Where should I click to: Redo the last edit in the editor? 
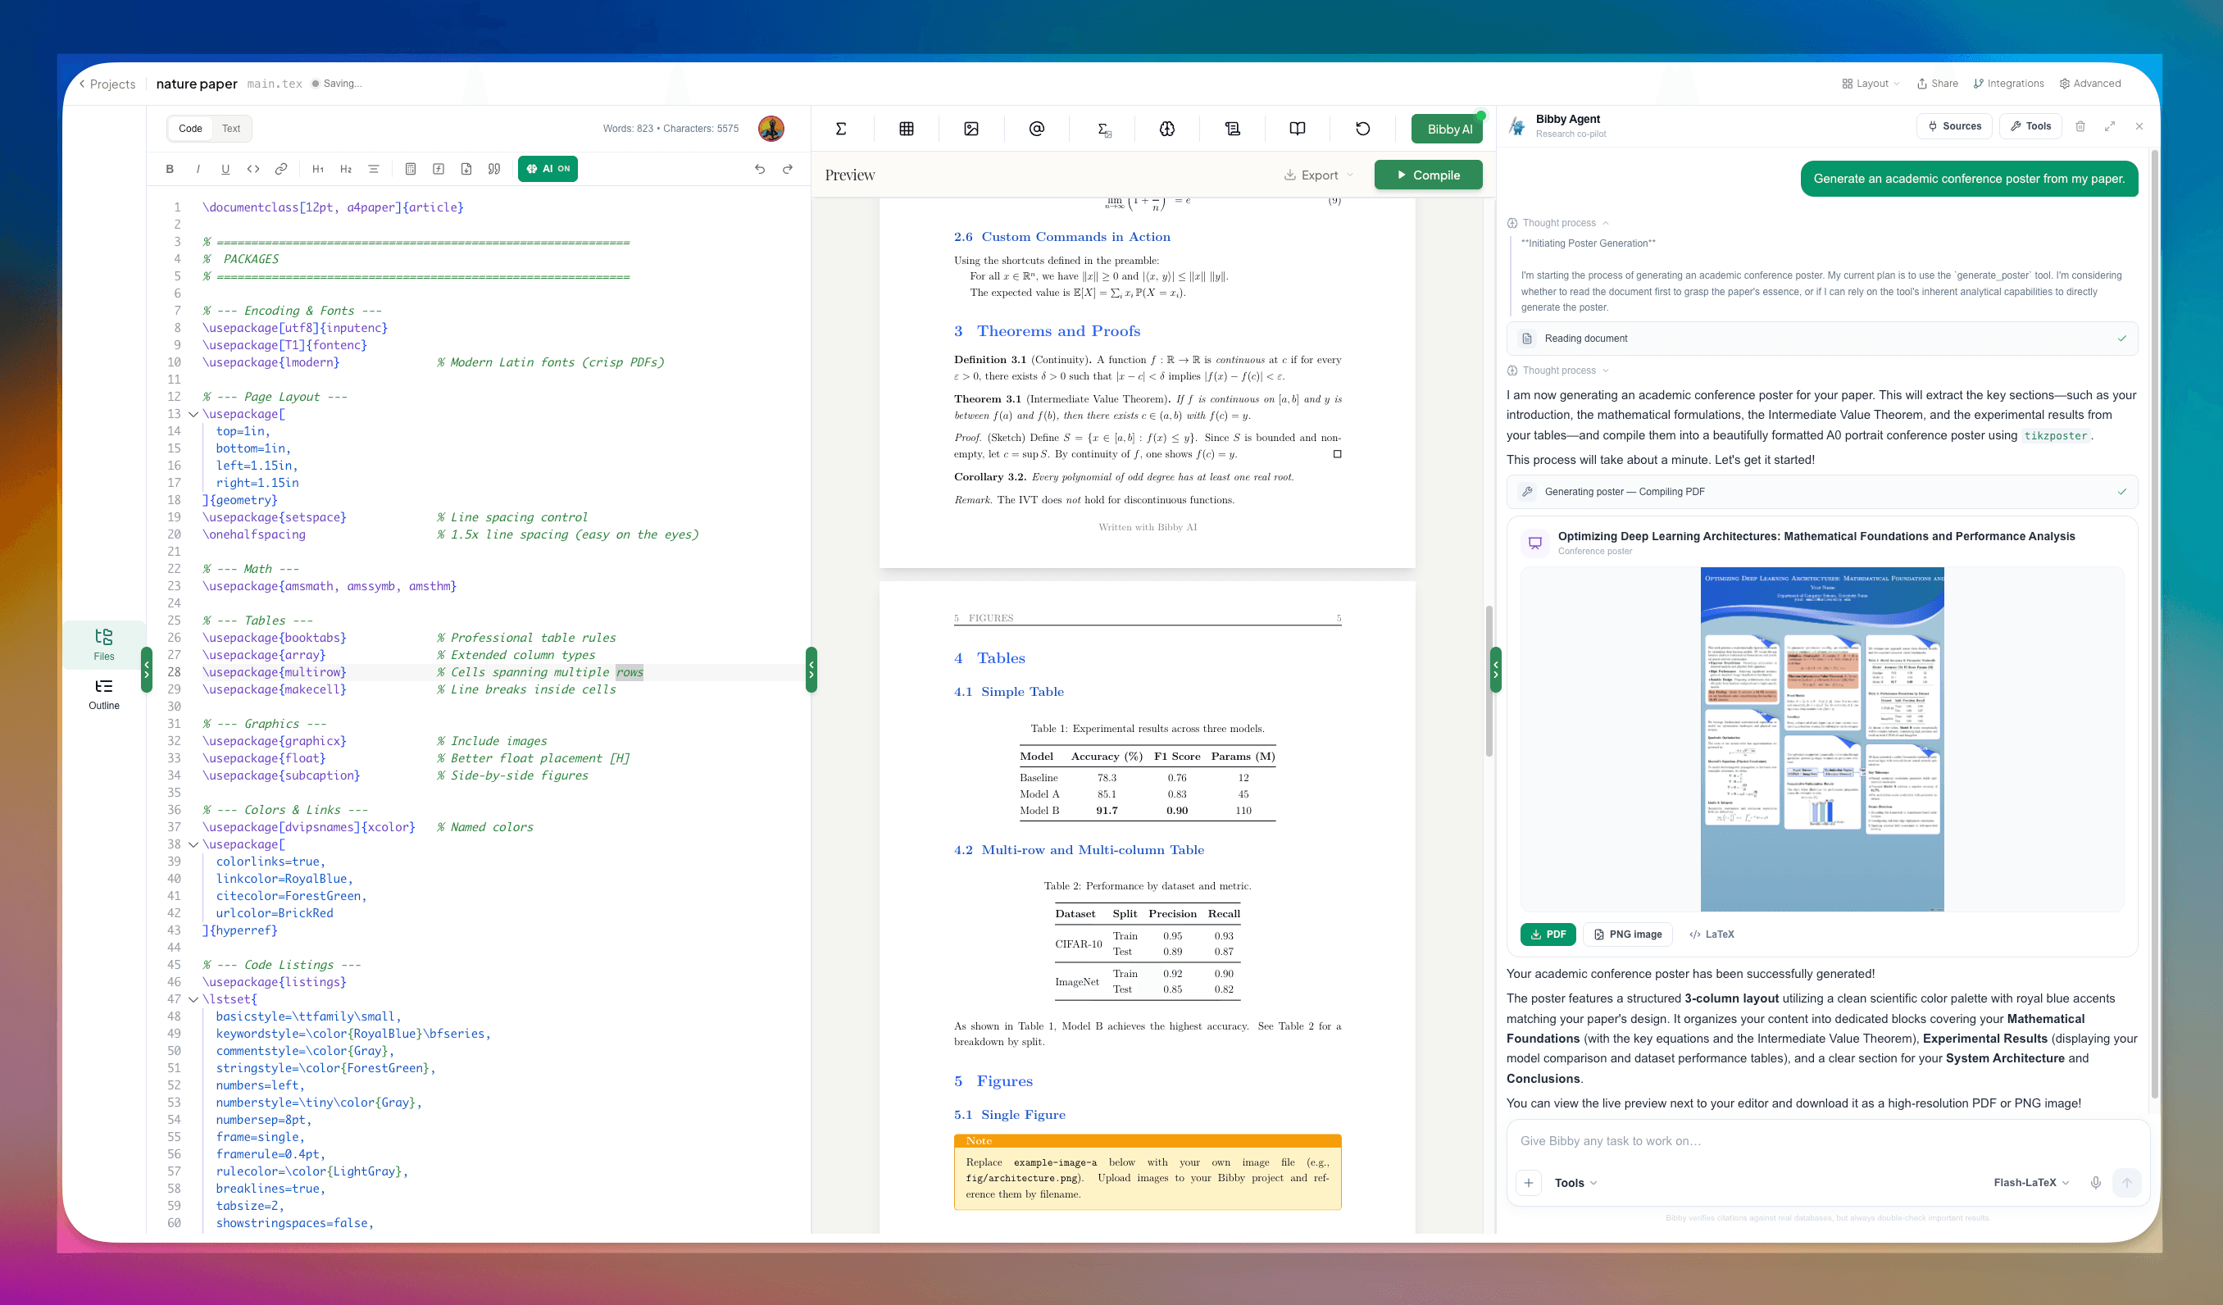tap(788, 169)
